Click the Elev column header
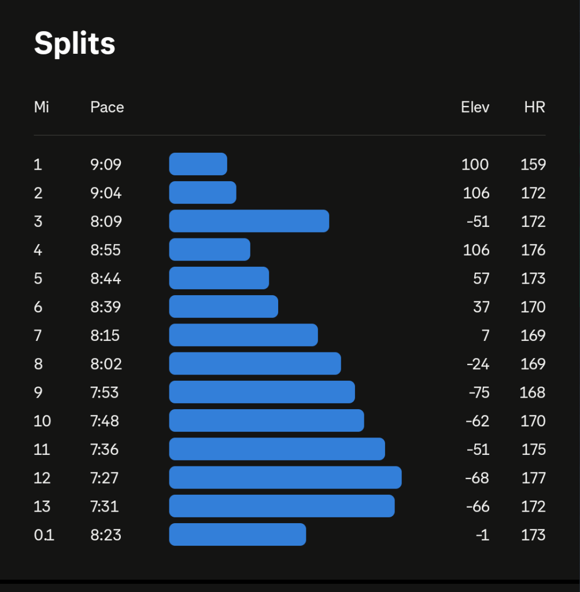 tap(475, 107)
